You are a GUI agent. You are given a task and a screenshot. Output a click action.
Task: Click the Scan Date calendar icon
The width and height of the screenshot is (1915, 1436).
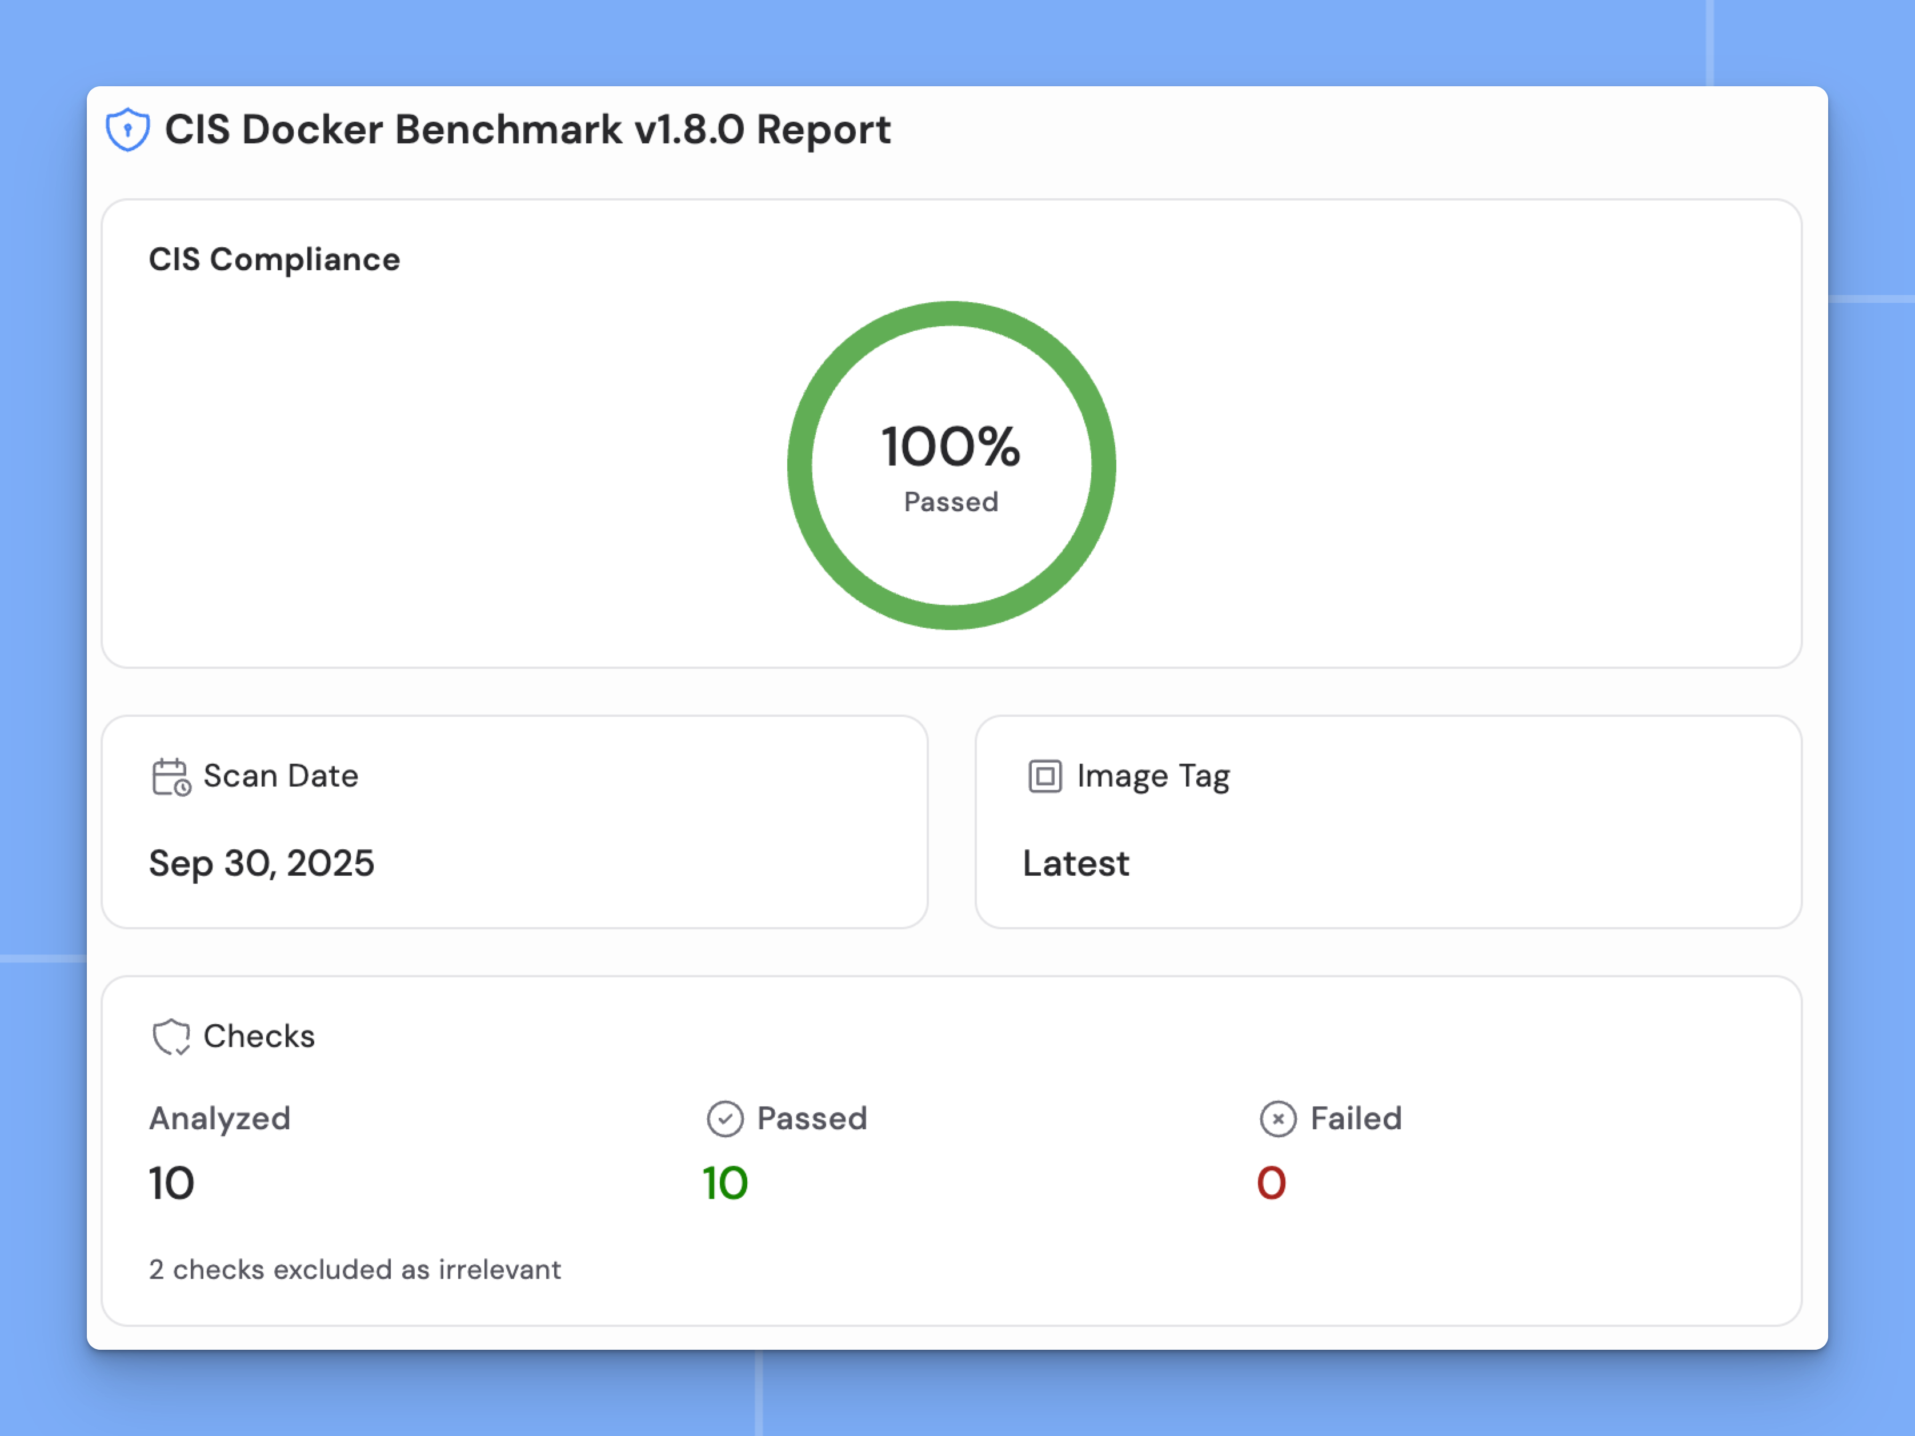[x=171, y=776]
